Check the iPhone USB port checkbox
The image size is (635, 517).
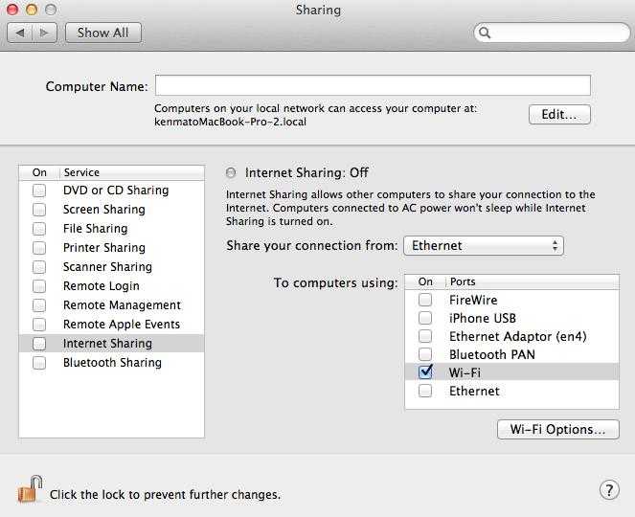click(x=425, y=318)
